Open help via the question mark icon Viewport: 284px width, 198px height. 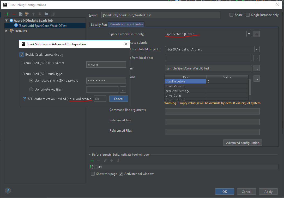pyautogui.click(x=8, y=190)
